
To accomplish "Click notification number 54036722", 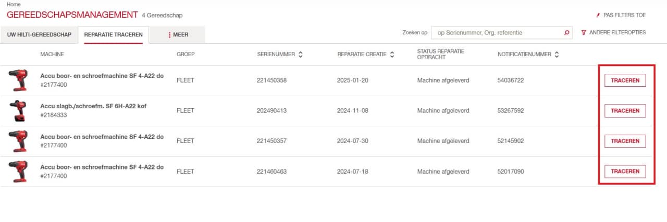I will (511, 81).
